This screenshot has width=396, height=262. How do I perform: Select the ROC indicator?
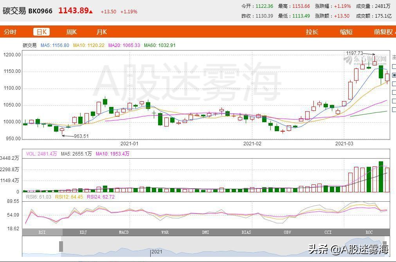point(369,232)
